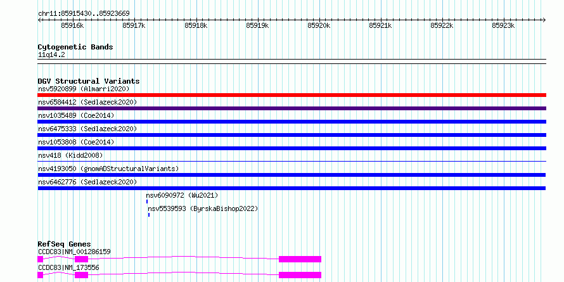Click the blue nsv1035489 variant bar

click(292, 122)
